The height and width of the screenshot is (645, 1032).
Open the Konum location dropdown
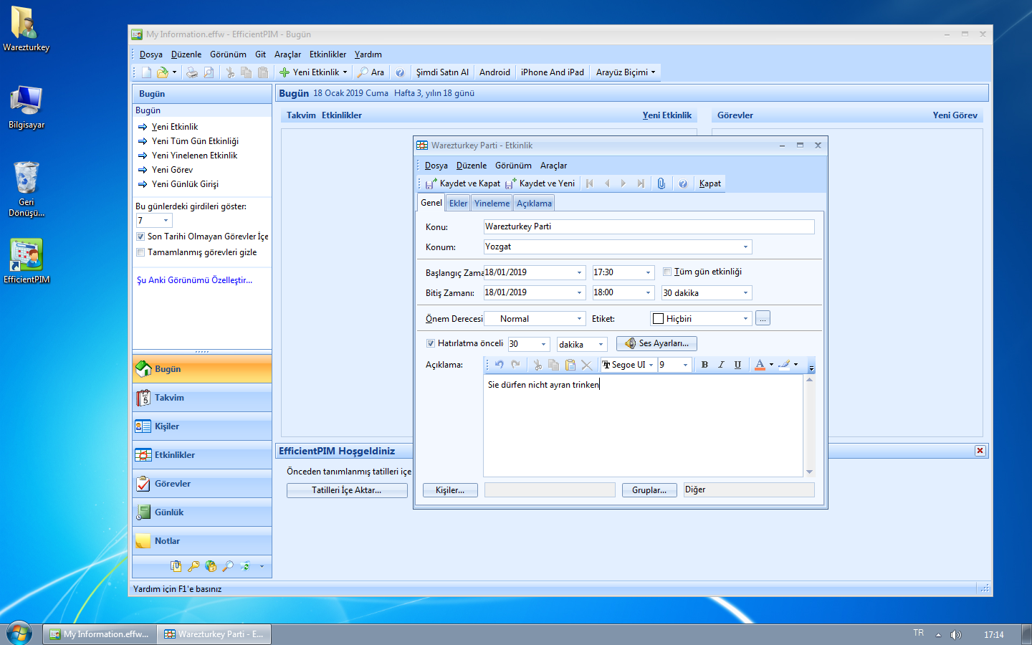pyautogui.click(x=745, y=247)
